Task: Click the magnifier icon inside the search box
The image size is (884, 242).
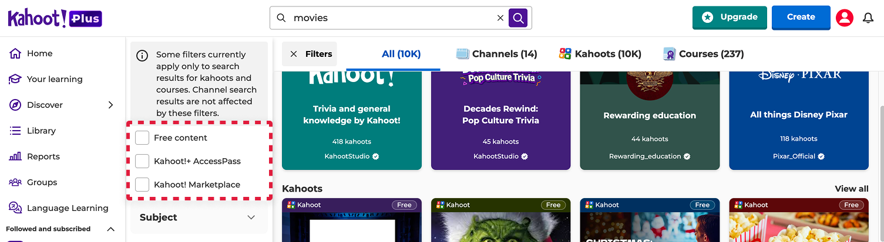Action: pos(281,18)
